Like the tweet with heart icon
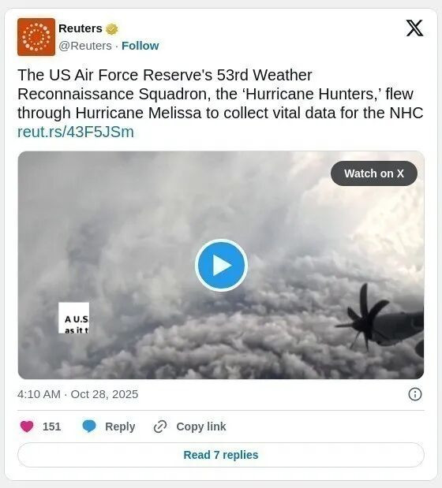 [x=27, y=426]
